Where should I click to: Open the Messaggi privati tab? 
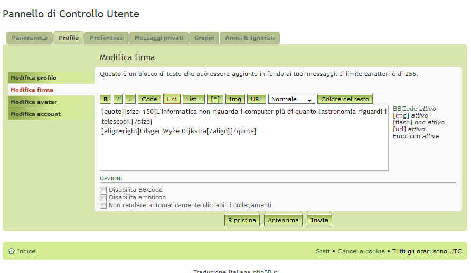pyautogui.click(x=159, y=38)
